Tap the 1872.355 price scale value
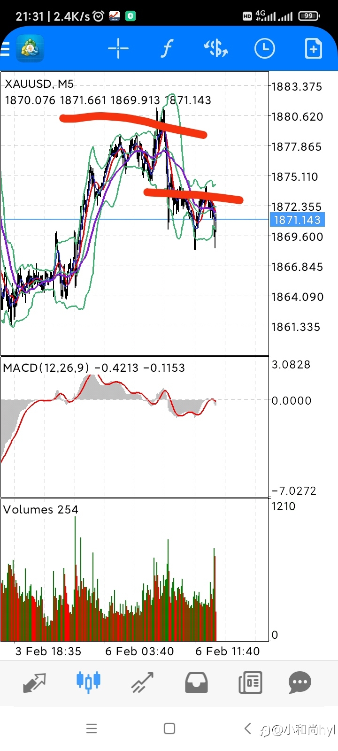The width and height of the screenshot is (338, 751). (x=297, y=207)
